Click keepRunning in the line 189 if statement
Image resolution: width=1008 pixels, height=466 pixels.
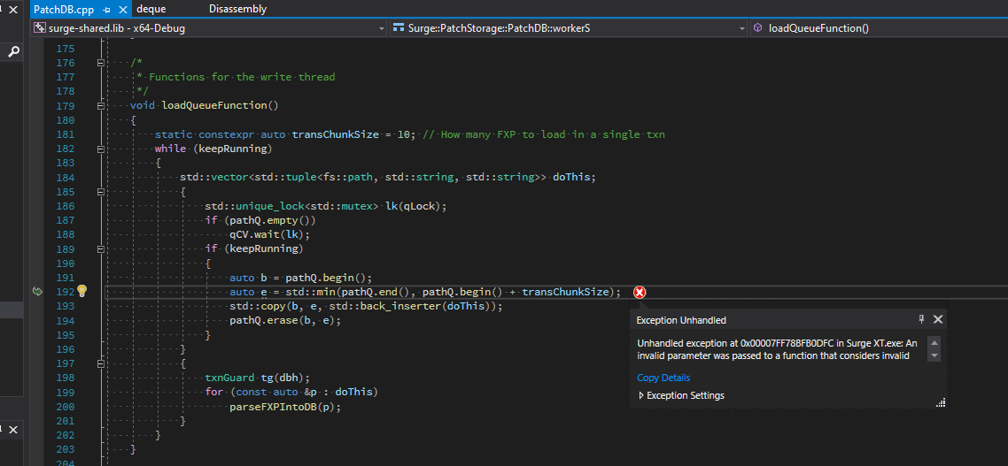tap(266, 248)
